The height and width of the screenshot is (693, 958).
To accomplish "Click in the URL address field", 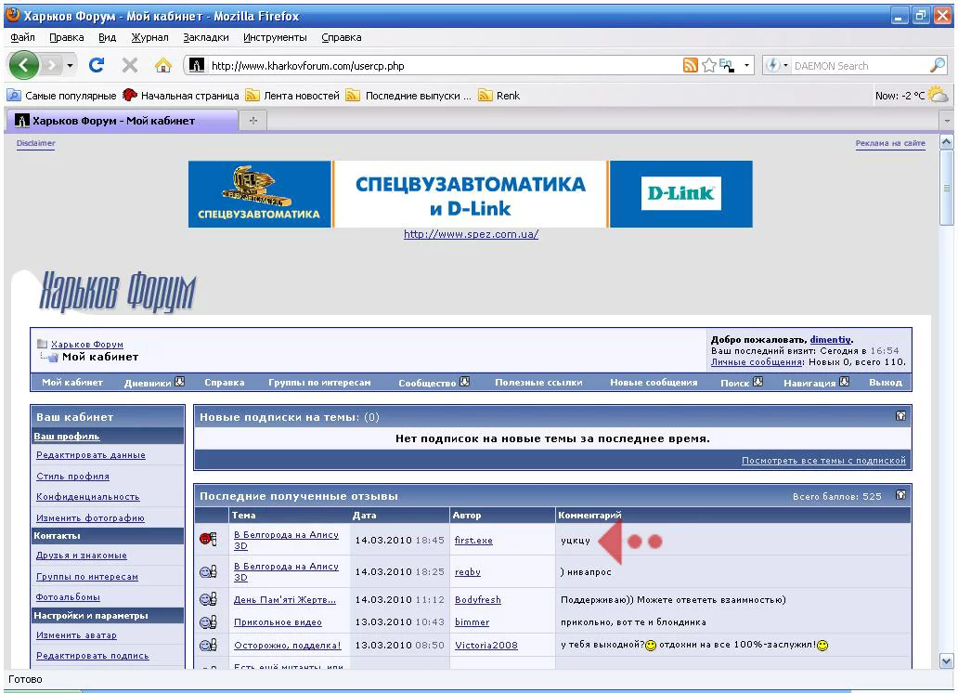I will pos(436,66).
